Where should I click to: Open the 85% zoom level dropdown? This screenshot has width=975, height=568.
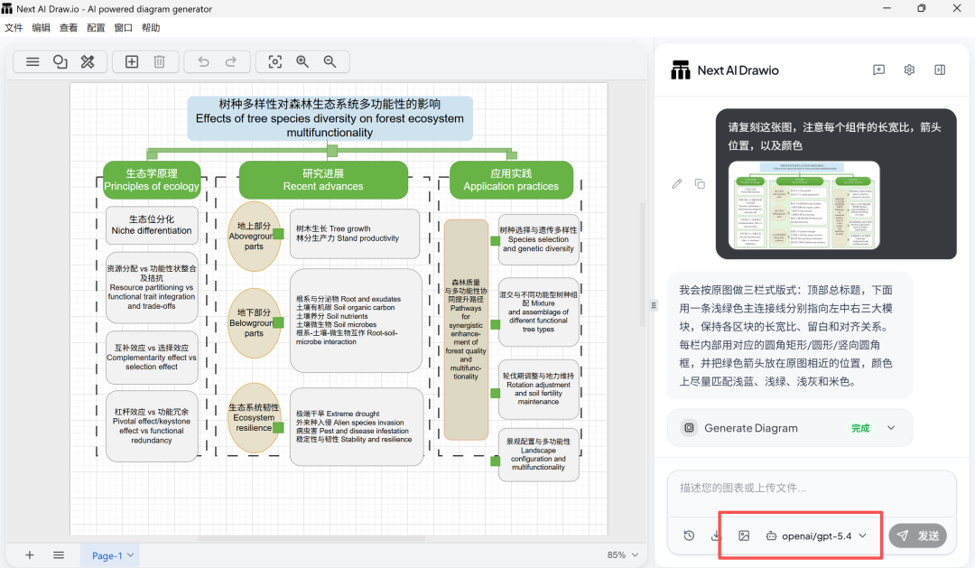click(623, 555)
